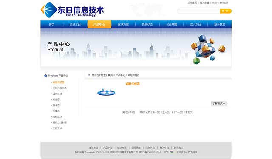Go to the 走进东日 navigation tab
Screen dimensions: 272x159
click(75, 24)
